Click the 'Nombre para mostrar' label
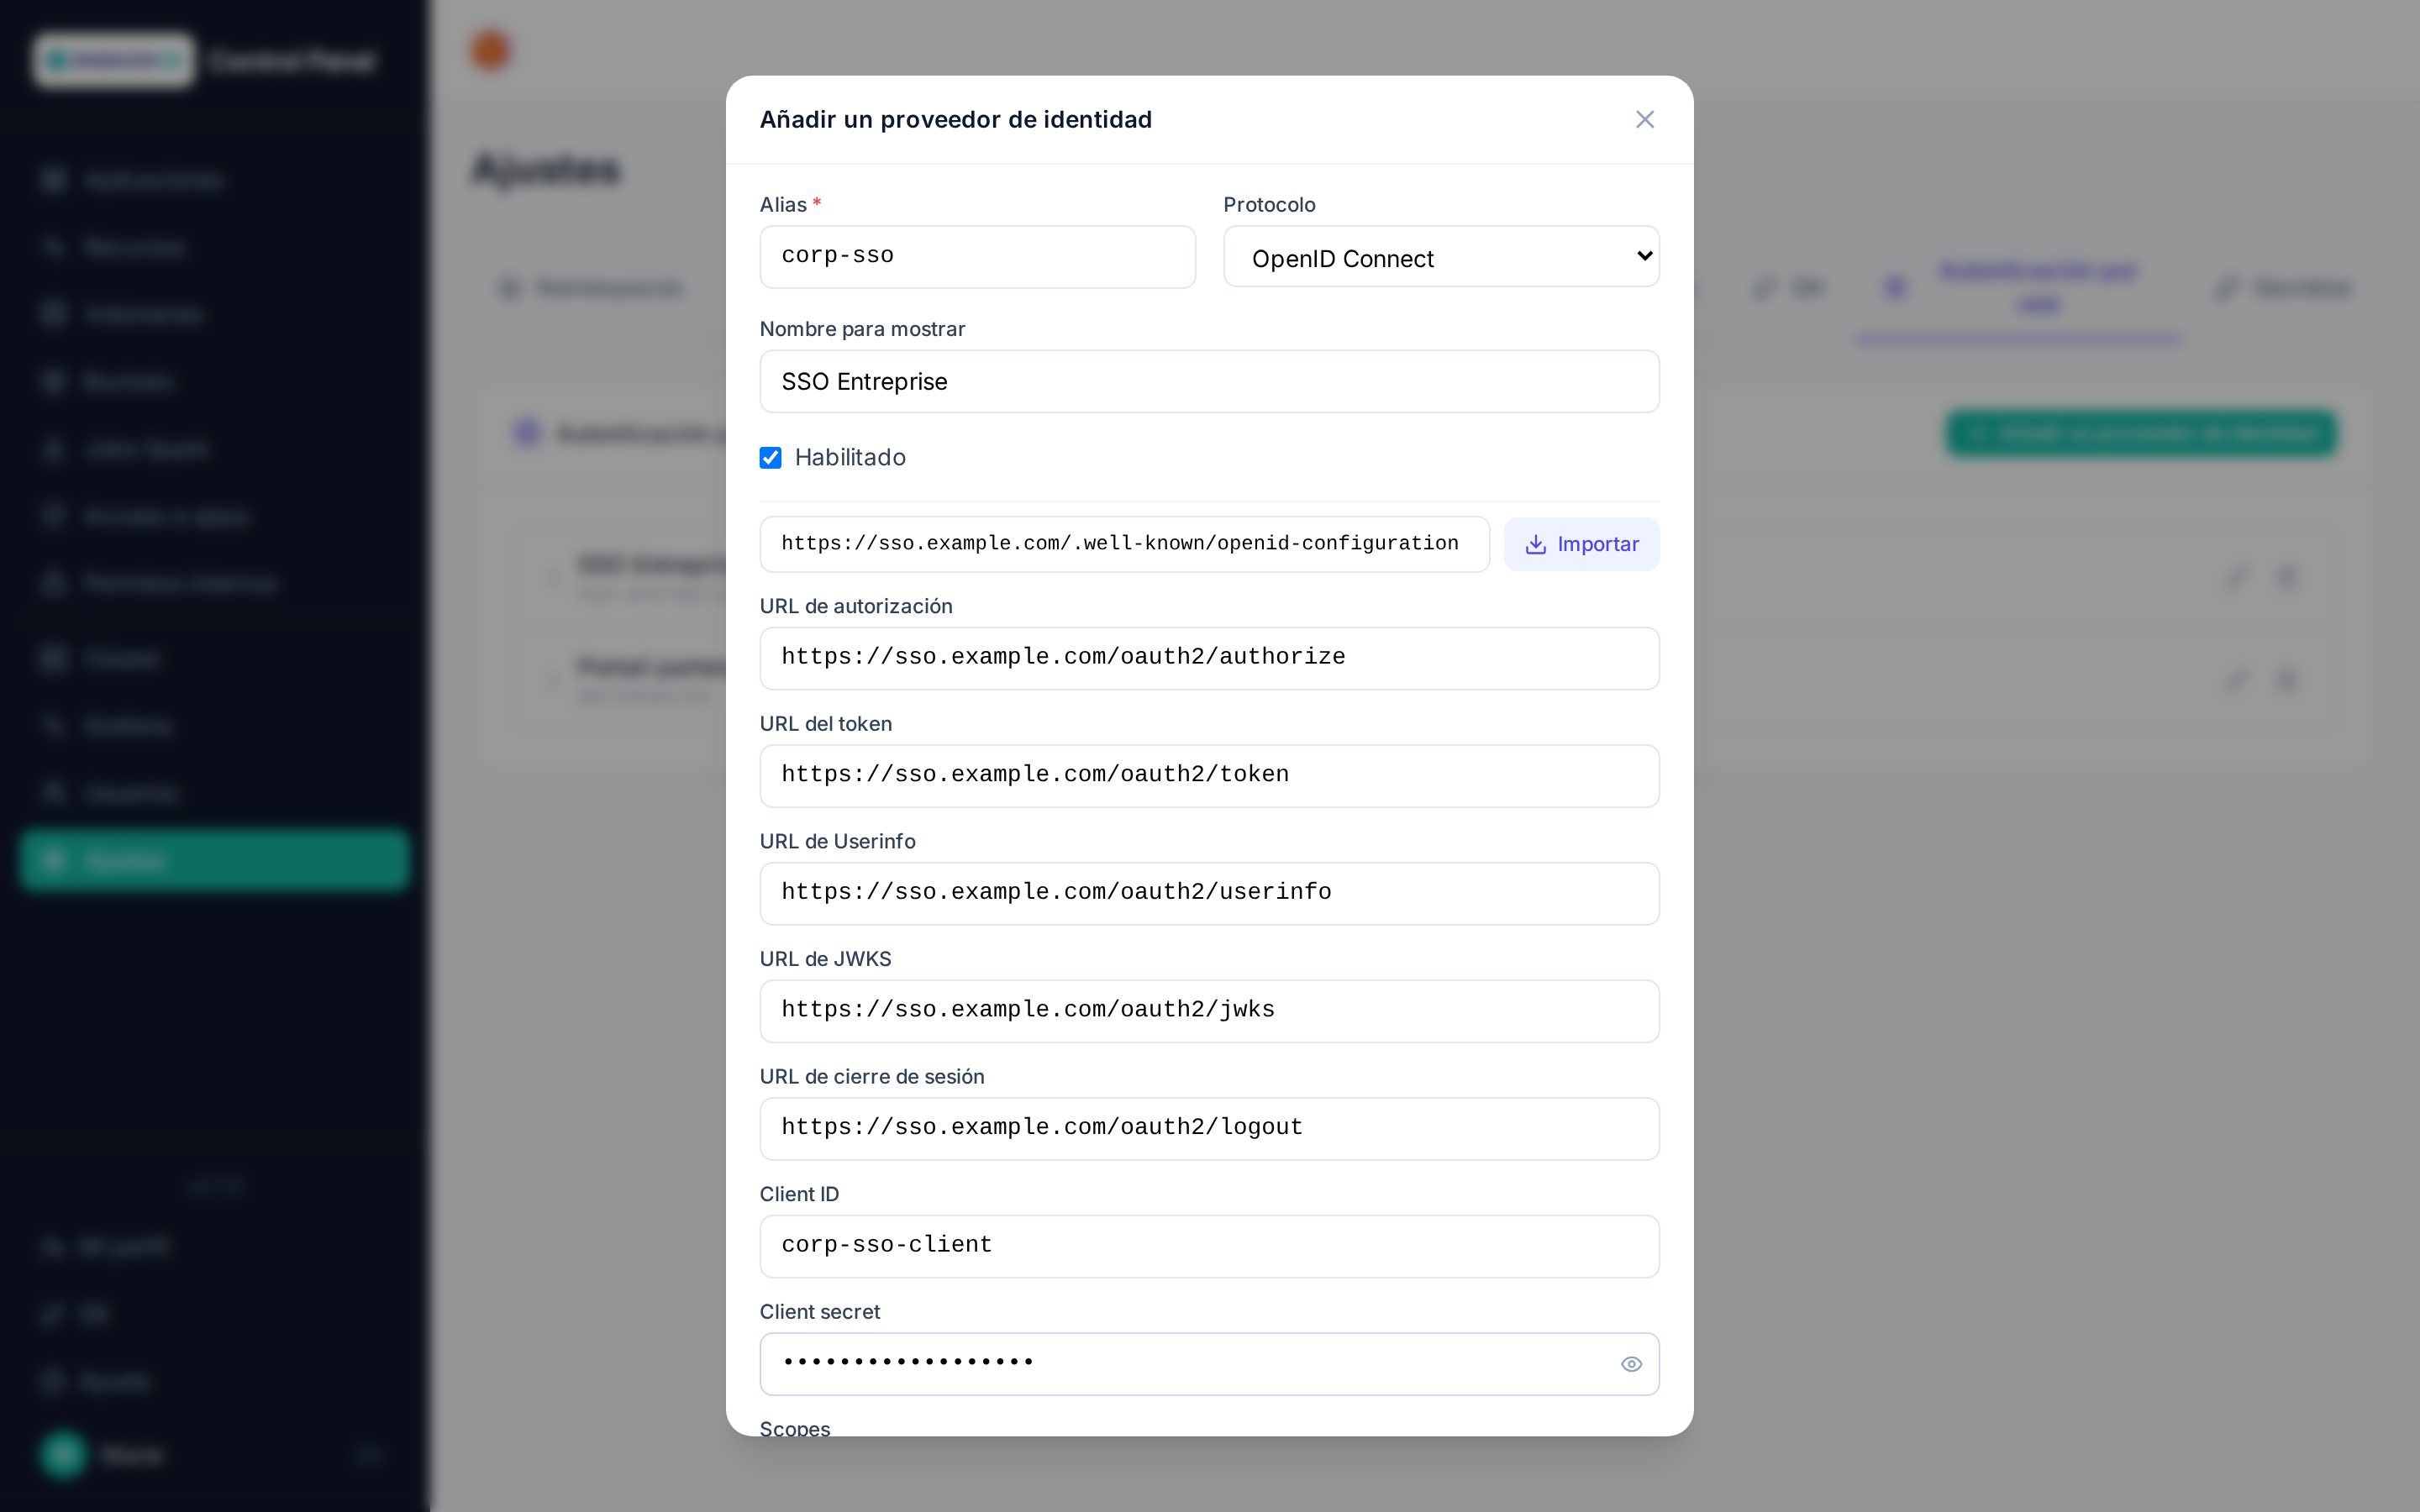 pyautogui.click(x=862, y=329)
